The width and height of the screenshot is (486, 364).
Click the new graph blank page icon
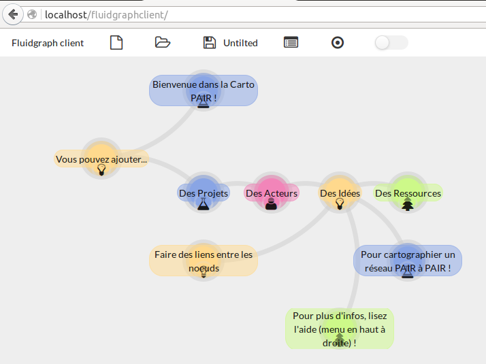pos(116,43)
